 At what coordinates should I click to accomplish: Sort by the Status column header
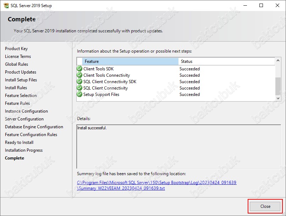pyautogui.click(x=226, y=61)
